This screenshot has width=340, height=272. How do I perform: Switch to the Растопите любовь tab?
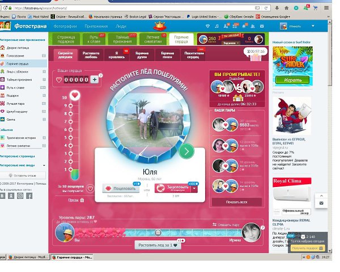click(x=91, y=55)
